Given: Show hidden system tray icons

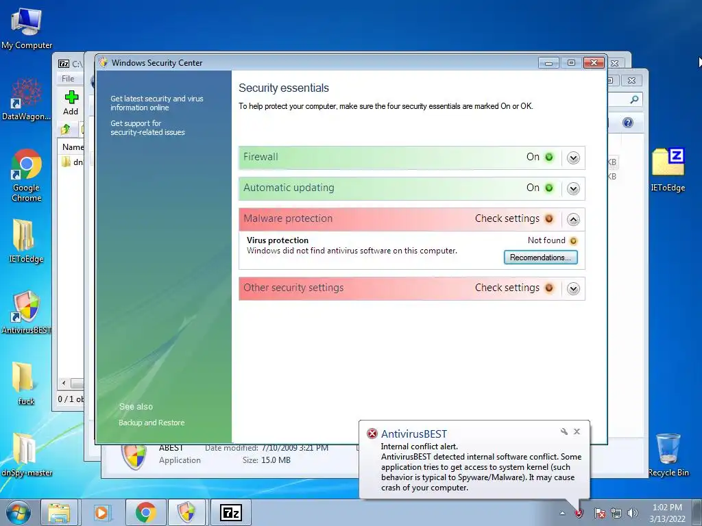Looking at the screenshot, I should pos(562,514).
